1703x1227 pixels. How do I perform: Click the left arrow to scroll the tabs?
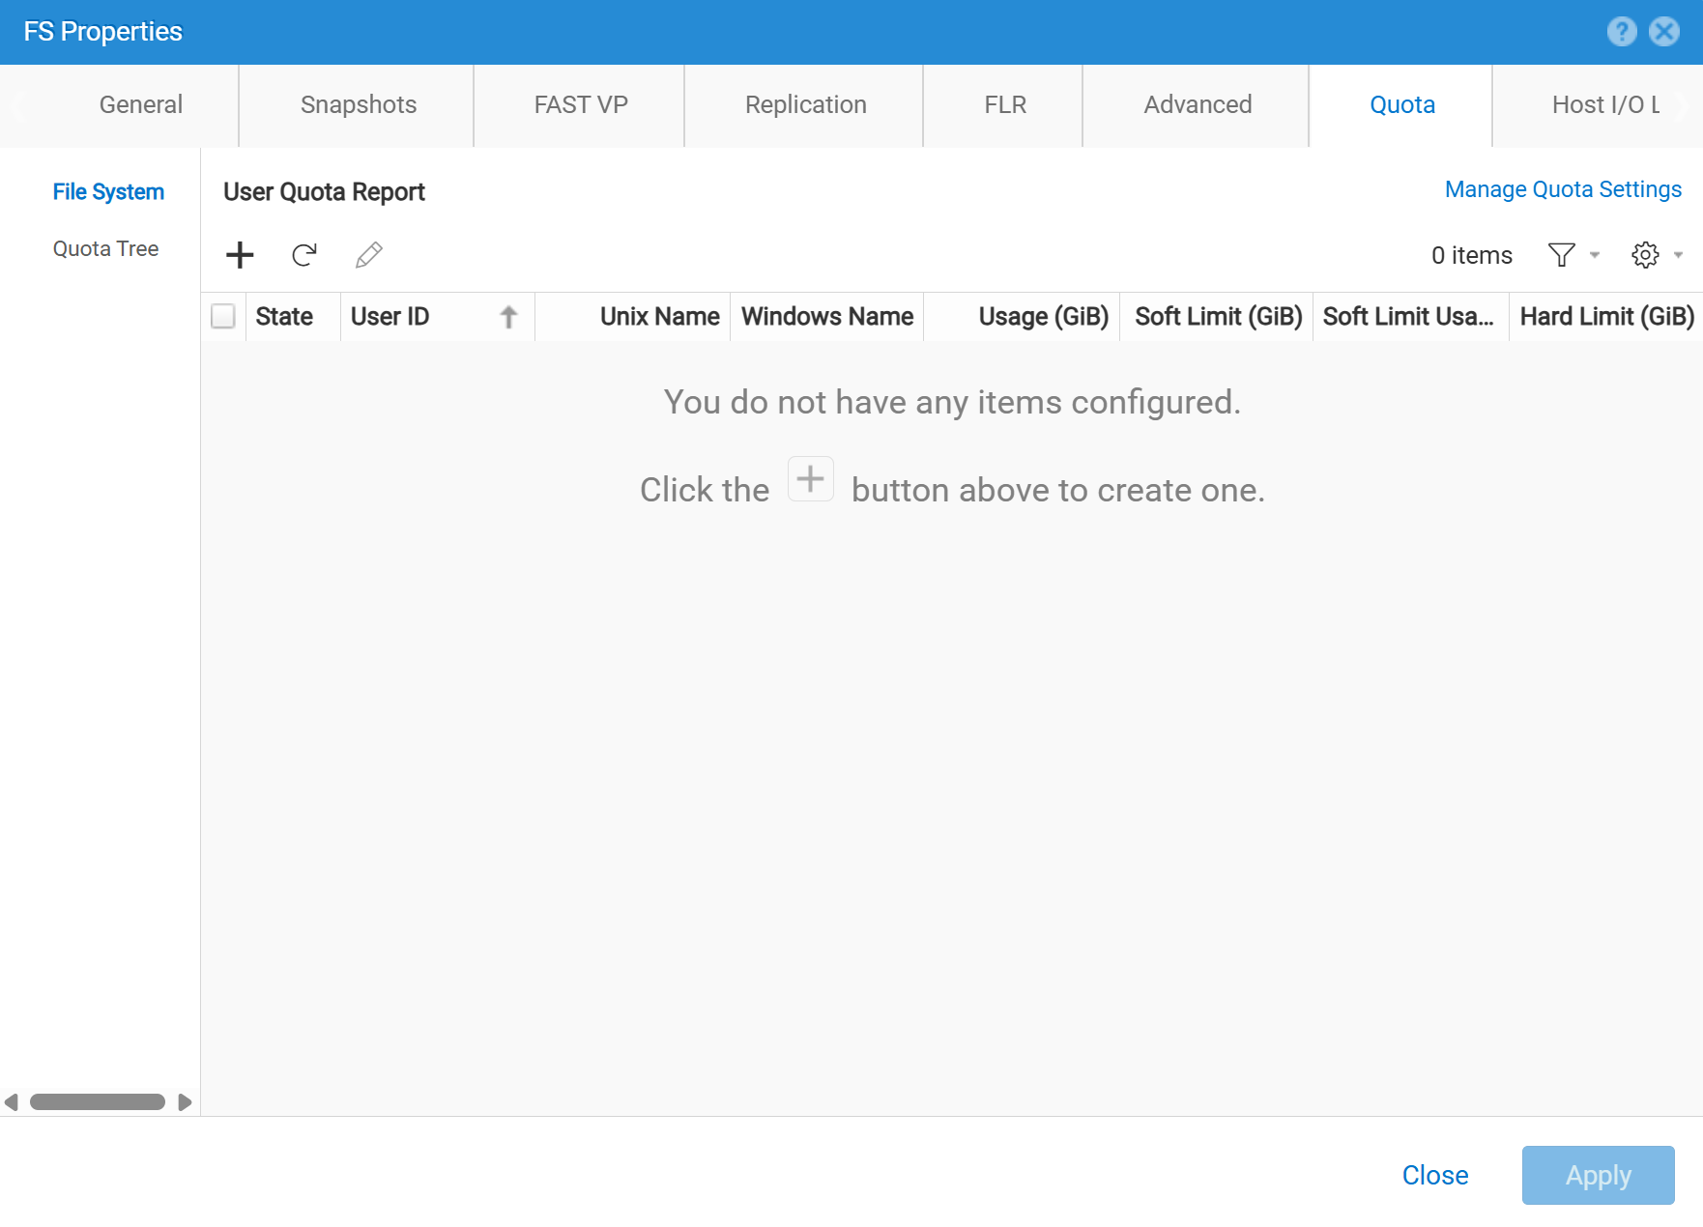click(x=17, y=105)
